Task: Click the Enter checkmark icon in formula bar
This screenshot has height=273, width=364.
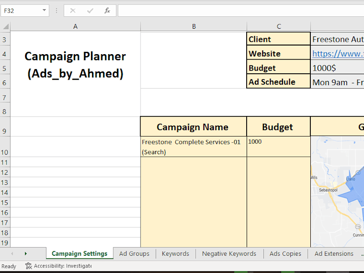Action: point(90,10)
